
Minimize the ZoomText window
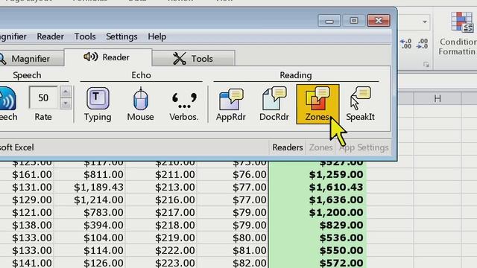[x=329, y=21]
